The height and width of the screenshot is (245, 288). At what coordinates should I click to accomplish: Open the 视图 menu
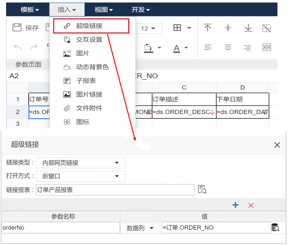click(x=103, y=10)
